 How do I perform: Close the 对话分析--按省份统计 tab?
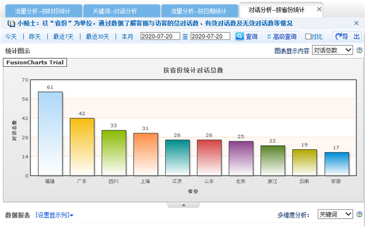pyautogui.click(x=320, y=10)
